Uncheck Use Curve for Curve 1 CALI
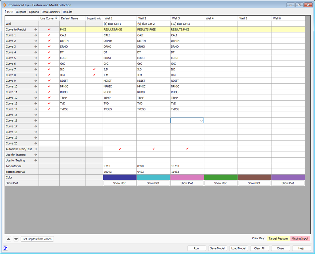The height and width of the screenshot is (254, 315). click(49, 35)
